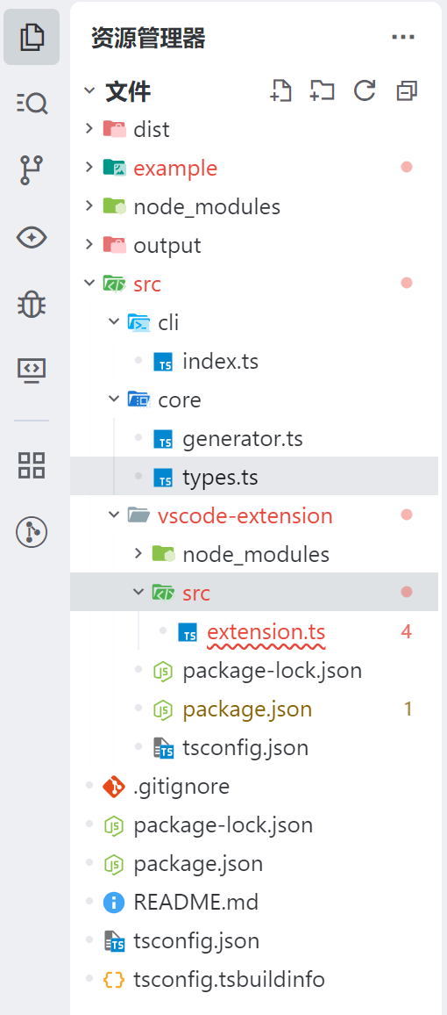The width and height of the screenshot is (447, 1015).
Task: Open the Source Control branch icon
Action: click(32, 170)
